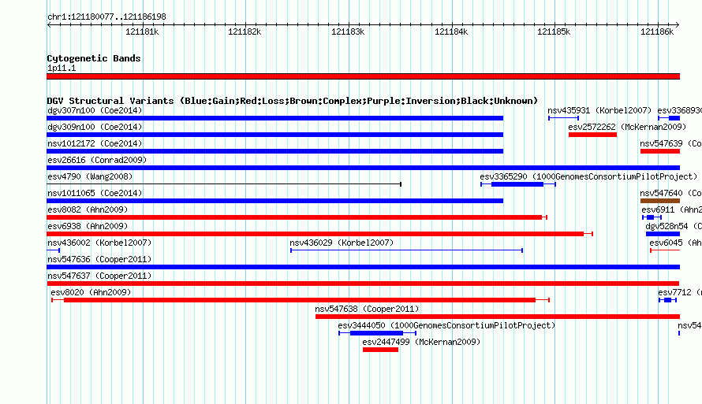Viewport: 702px width, 404px height.
Task: Click the 121181k ruler position label
Action: pos(142,32)
